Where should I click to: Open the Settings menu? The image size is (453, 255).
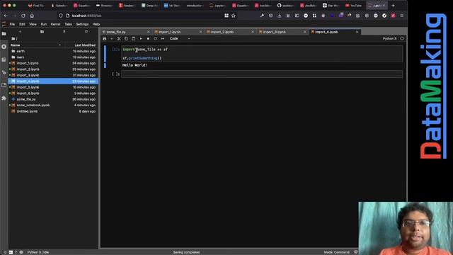click(82, 24)
